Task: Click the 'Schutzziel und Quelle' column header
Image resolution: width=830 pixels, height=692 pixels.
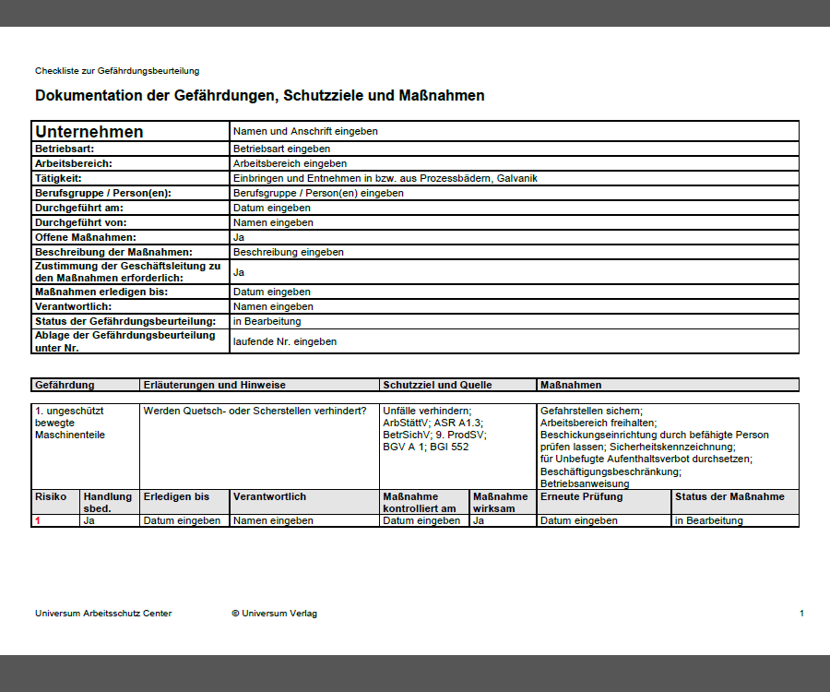Action: click(x=458, y=386)
